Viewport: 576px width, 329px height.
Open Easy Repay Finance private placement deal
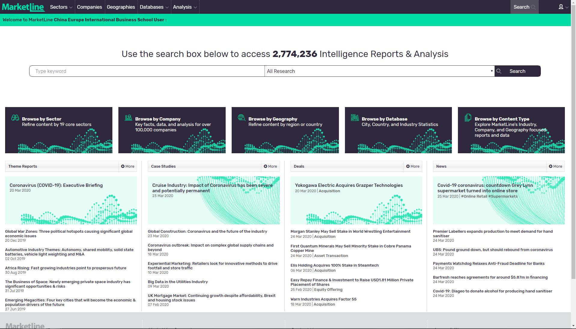coord(352,282)
